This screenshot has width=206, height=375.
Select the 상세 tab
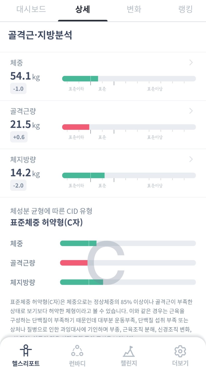(x=83, y=9)
